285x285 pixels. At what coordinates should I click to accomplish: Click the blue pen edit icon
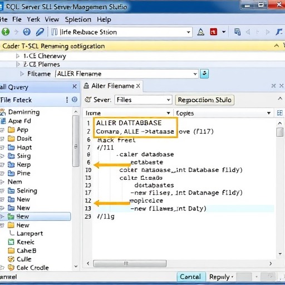pos(40,32)
